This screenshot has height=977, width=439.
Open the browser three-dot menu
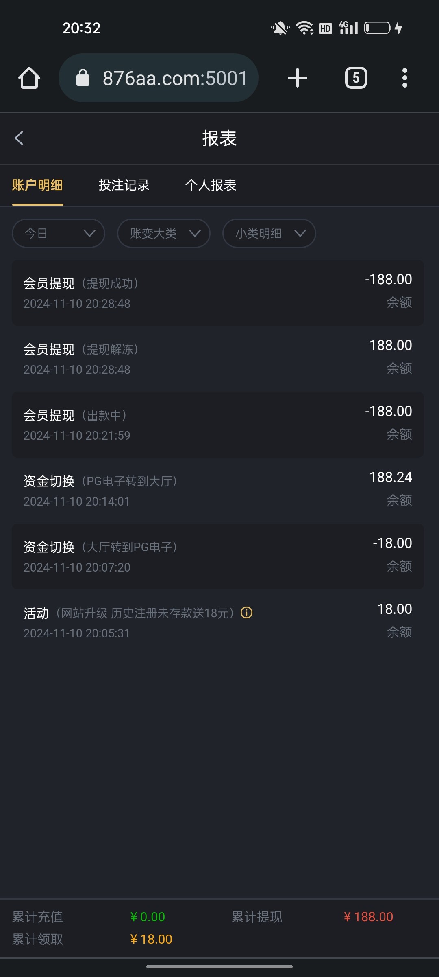404,78
